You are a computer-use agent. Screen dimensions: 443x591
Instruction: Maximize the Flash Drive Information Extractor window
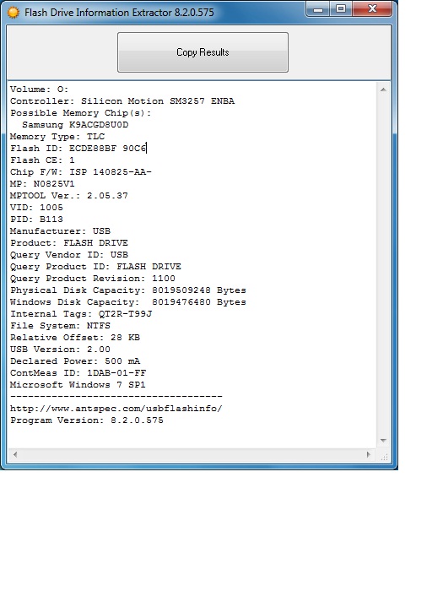341,8
